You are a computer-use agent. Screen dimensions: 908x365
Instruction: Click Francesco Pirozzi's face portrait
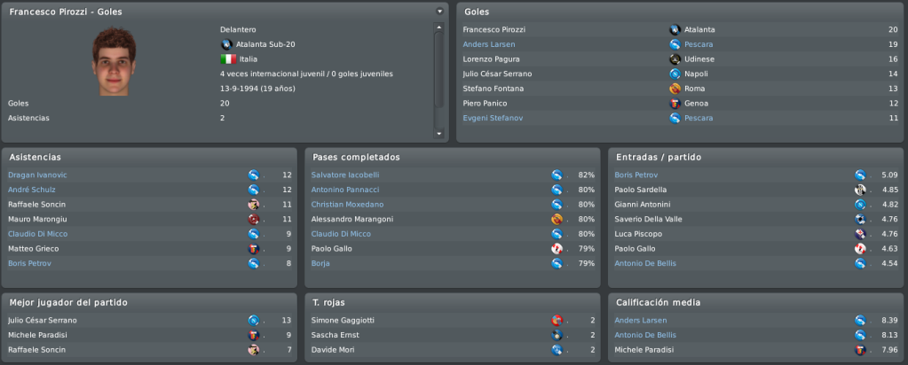tap(114, 62)
